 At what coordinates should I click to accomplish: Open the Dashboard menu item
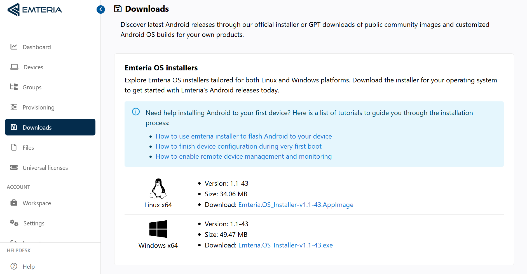[50, 47]
